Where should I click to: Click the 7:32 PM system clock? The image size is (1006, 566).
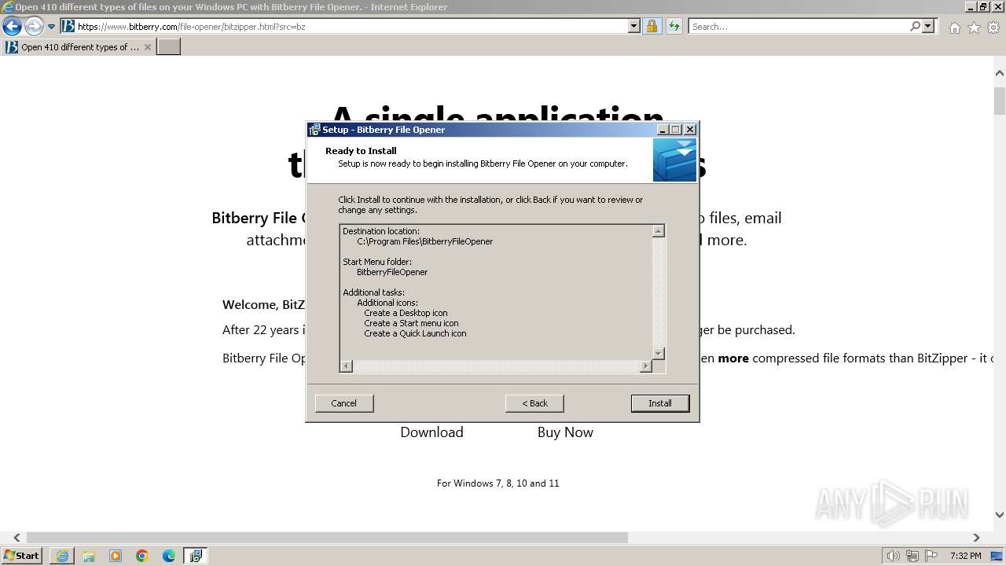(x=965, y=556)
